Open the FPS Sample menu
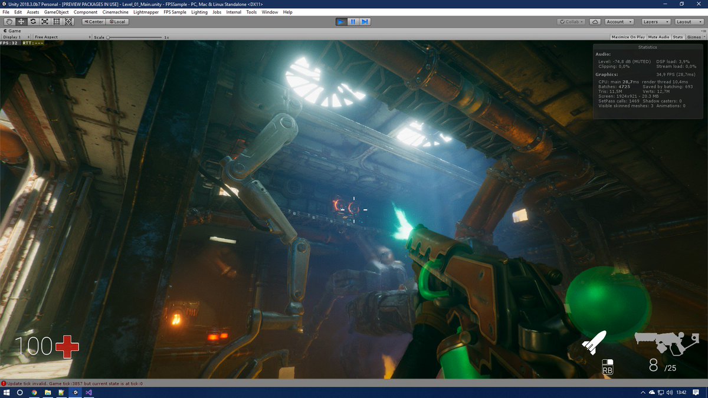Screen dimensions: 708x398 [175, 12]
